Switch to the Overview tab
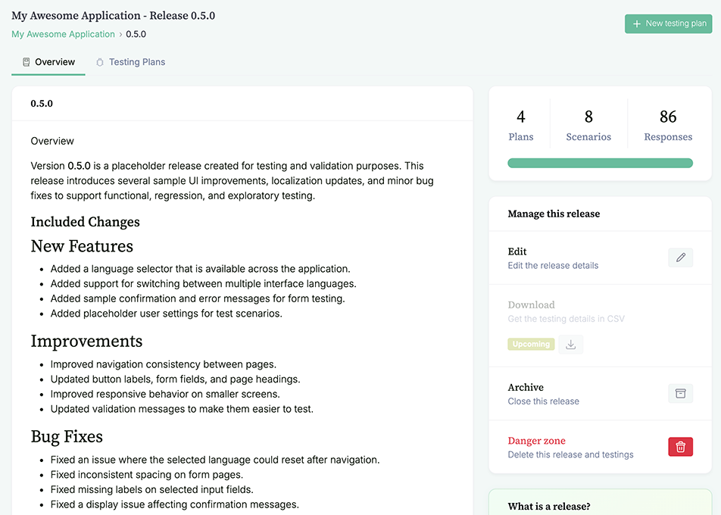The width and height of the screenshot is (721, 515). click(x=48, y=62)
